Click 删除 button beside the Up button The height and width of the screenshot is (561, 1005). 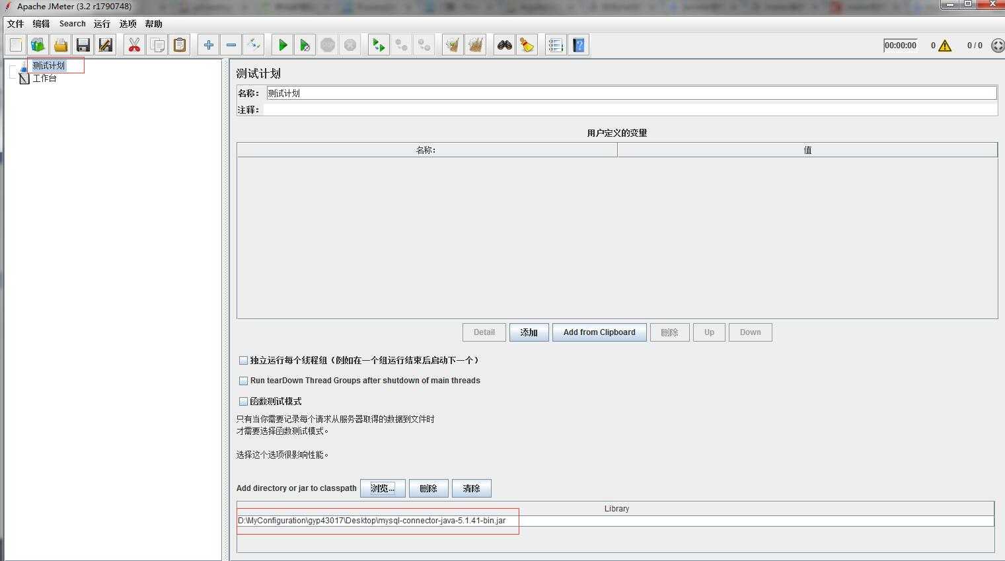(669, 332)
